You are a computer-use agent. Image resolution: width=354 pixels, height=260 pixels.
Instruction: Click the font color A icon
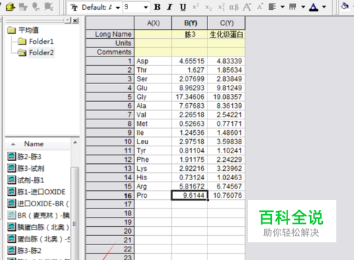pos(314,7)
